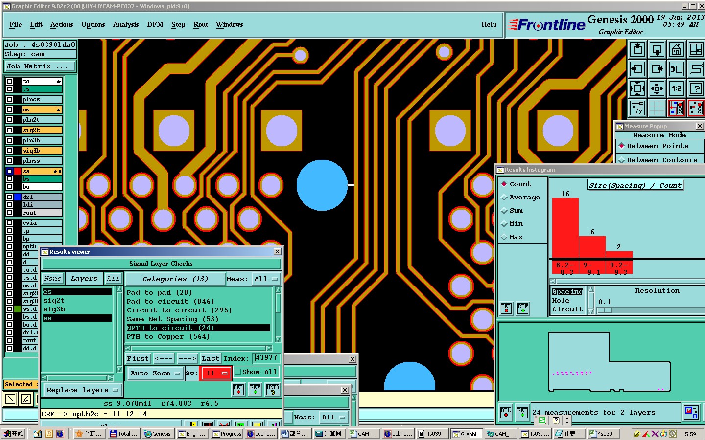Click the S-shaped snake path icon
Screen dimensions: 705x440
point(696,69)
